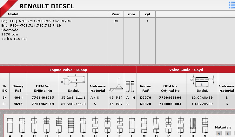The image size is (235, 137).
Task: Click valve stem type K icon
Action: (x=119, y=125)
